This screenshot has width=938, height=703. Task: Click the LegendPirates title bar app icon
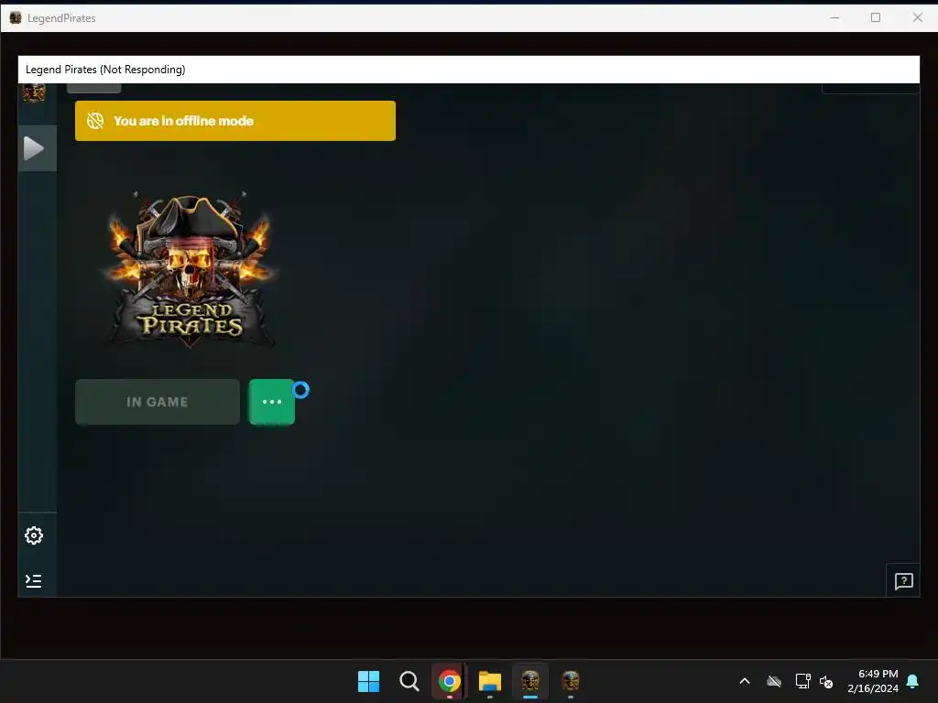tap(16, 18)
